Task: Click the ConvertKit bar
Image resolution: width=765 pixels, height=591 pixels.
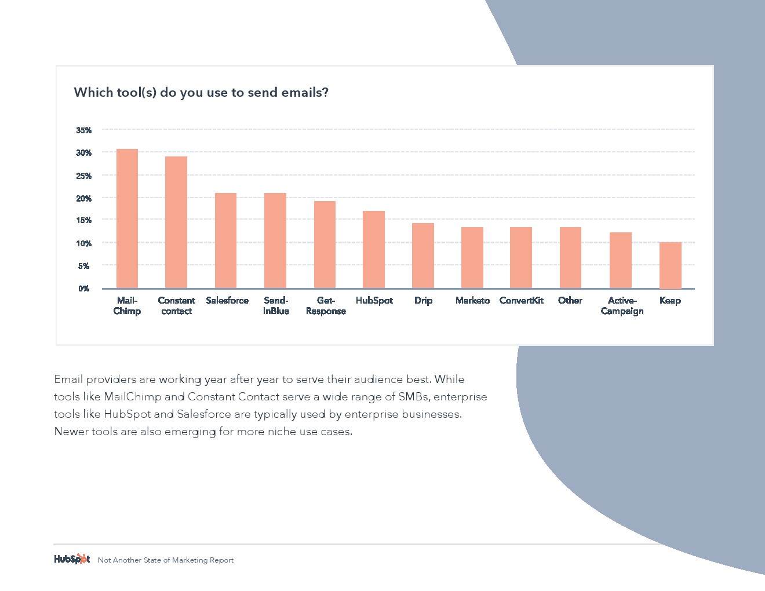Action: coord(521,257)
